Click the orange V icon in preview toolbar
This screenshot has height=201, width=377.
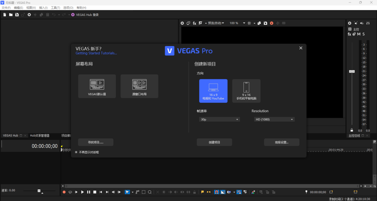pos(272,23)
